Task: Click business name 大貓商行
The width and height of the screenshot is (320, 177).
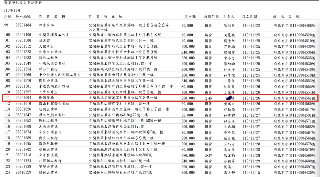Action: pyautogui.click(x=46, y=46)
